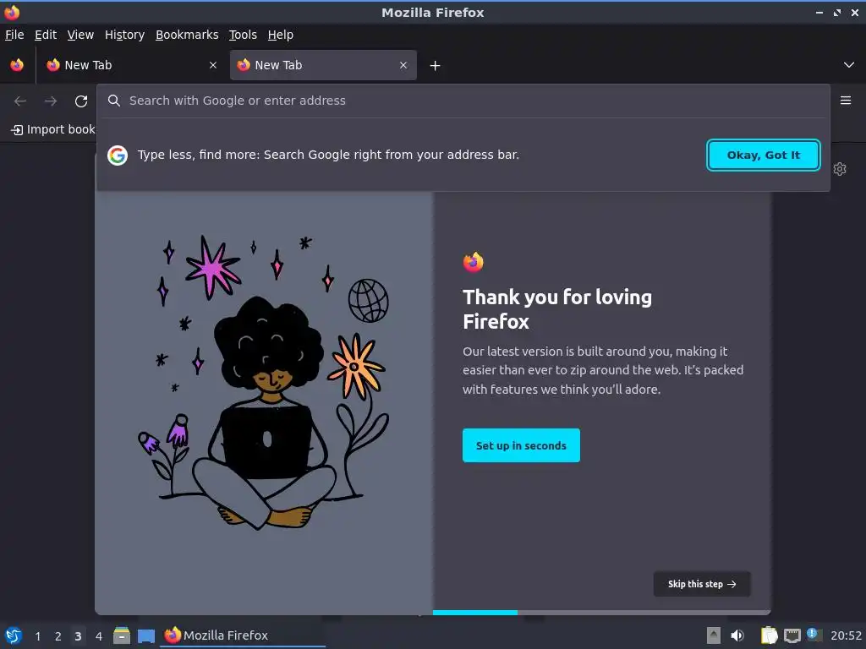Viewport: 866px width, 649px height.
Task: Click the removable media eject tray icon
Action: pos(714,635)
